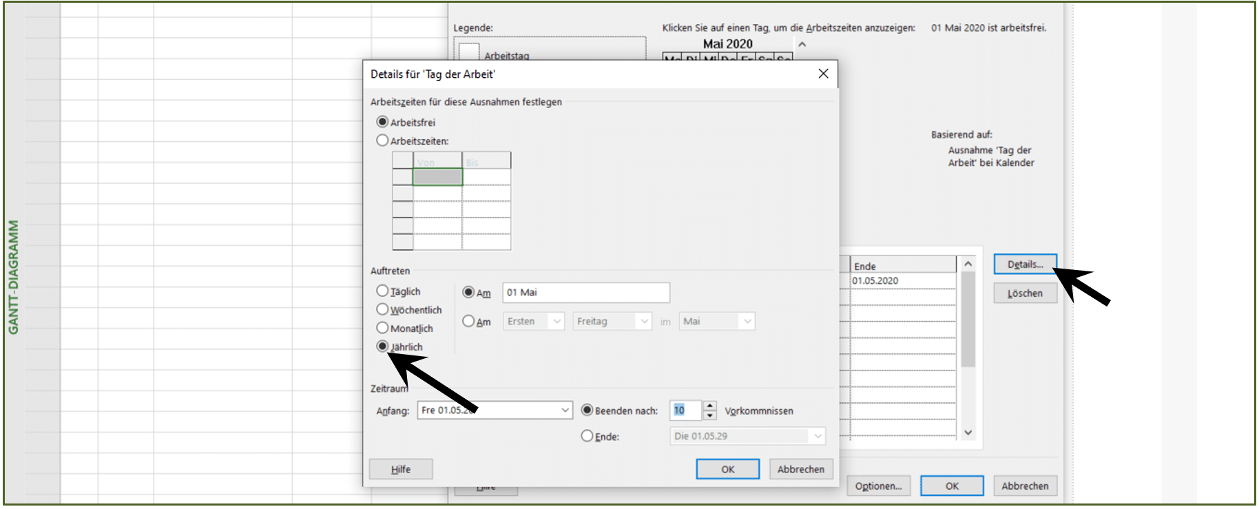Choose Wöchentlich recurrence option
Screen dimensions: 1259x509
point(382,309)
